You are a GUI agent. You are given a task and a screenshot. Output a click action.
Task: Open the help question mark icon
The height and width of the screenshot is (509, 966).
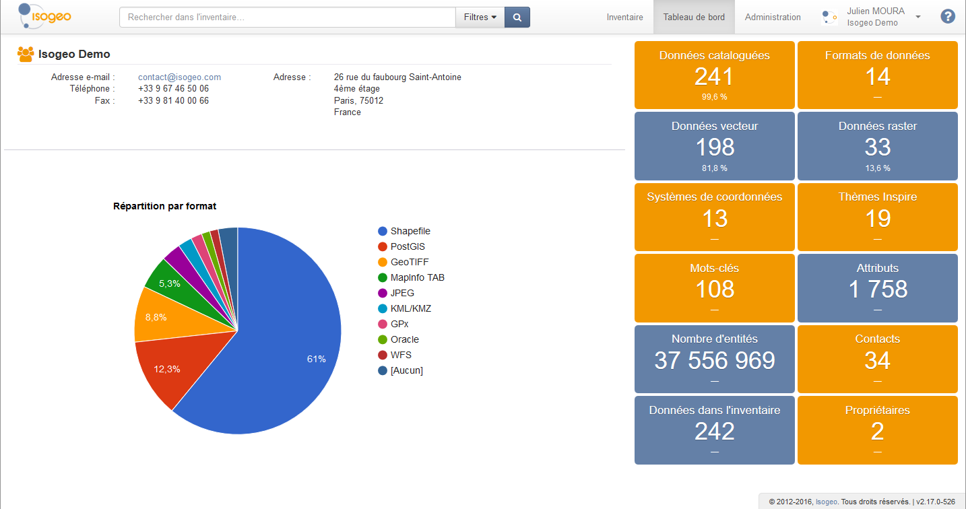click(948, 17)
